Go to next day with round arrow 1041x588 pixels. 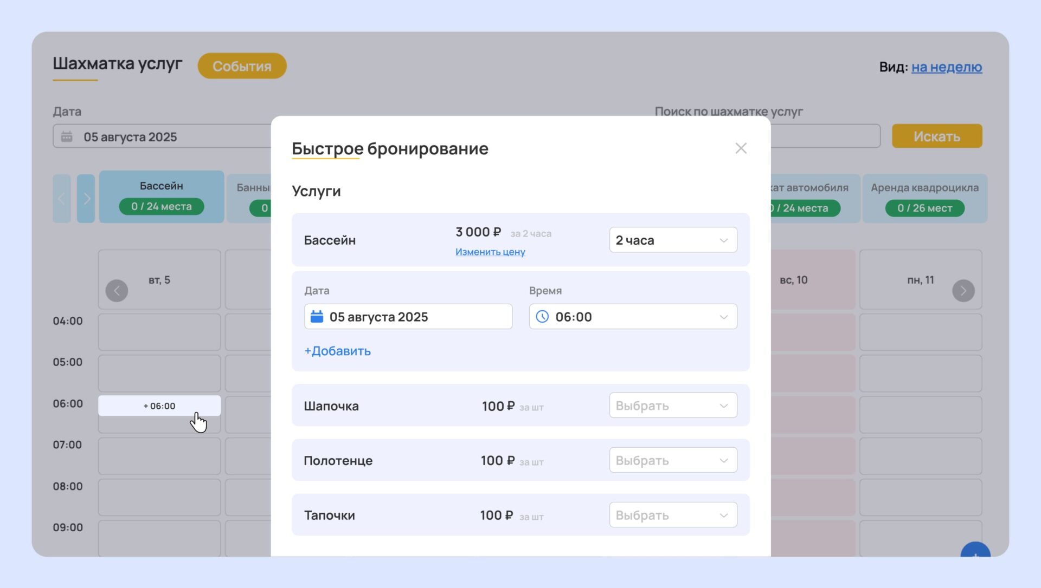[x=963, y=291]
